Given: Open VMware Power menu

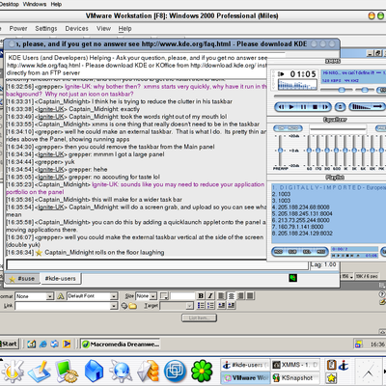Looking at the screenshot, I should click(x=18, y=28).
